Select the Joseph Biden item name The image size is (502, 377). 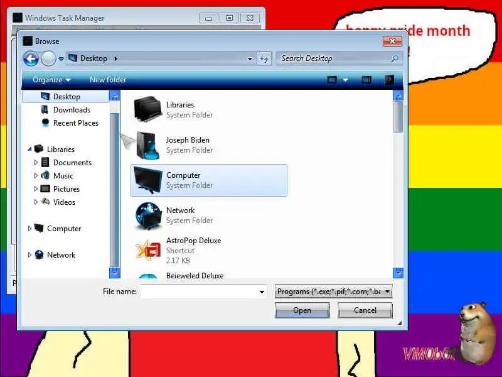pos(188,140)
